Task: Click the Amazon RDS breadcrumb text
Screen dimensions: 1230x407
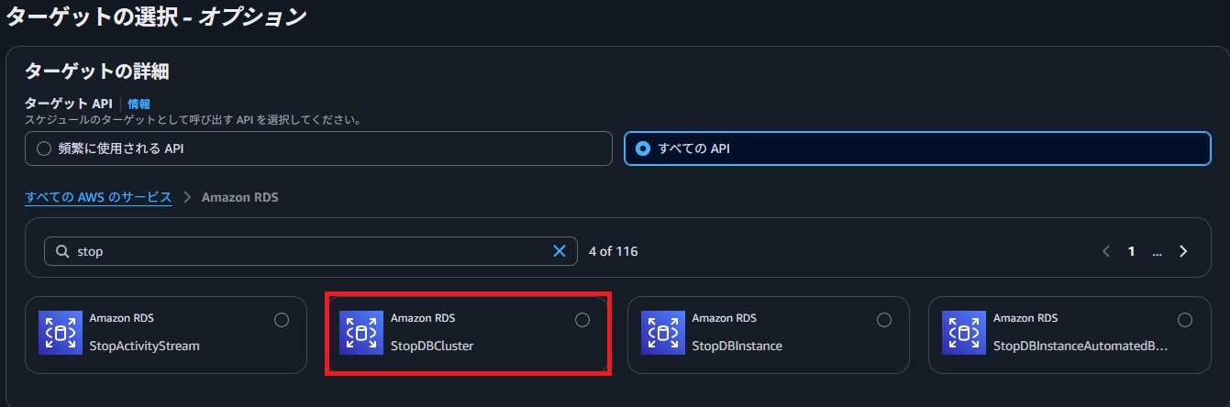Action: coord(240,197)
